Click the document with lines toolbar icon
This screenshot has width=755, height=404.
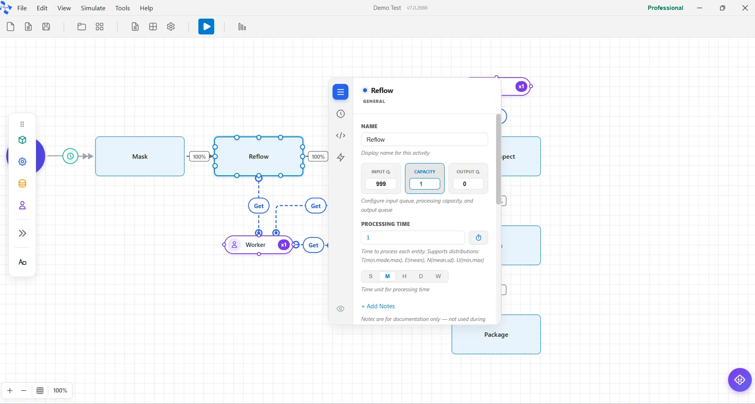(x=28, y=27)
